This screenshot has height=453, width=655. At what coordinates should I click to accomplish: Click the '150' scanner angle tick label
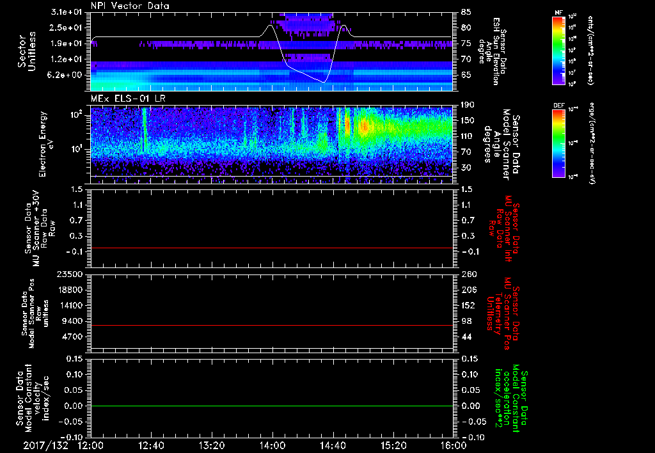(x=468, y=120)
